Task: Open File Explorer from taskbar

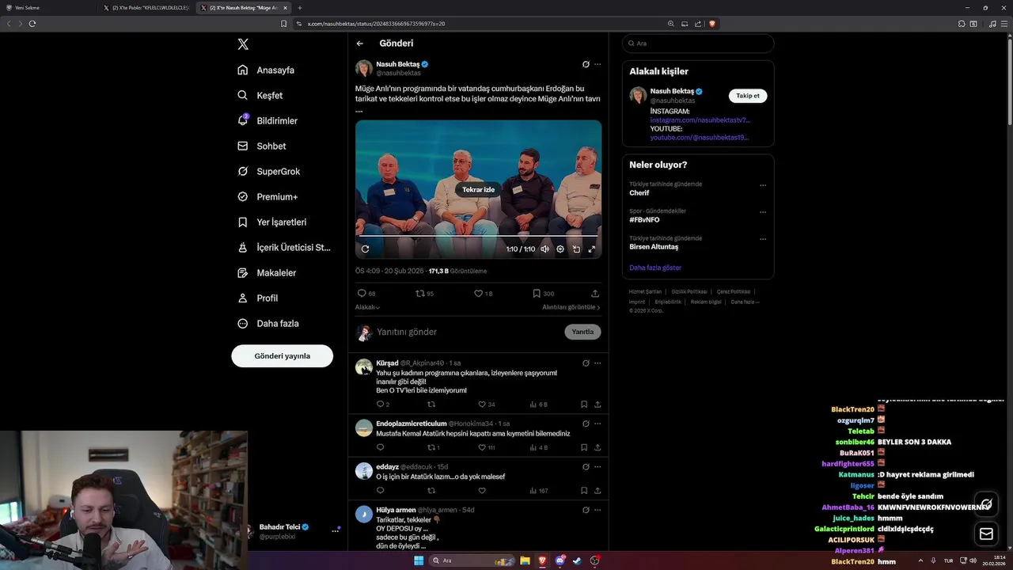Action: coord(525,560)
